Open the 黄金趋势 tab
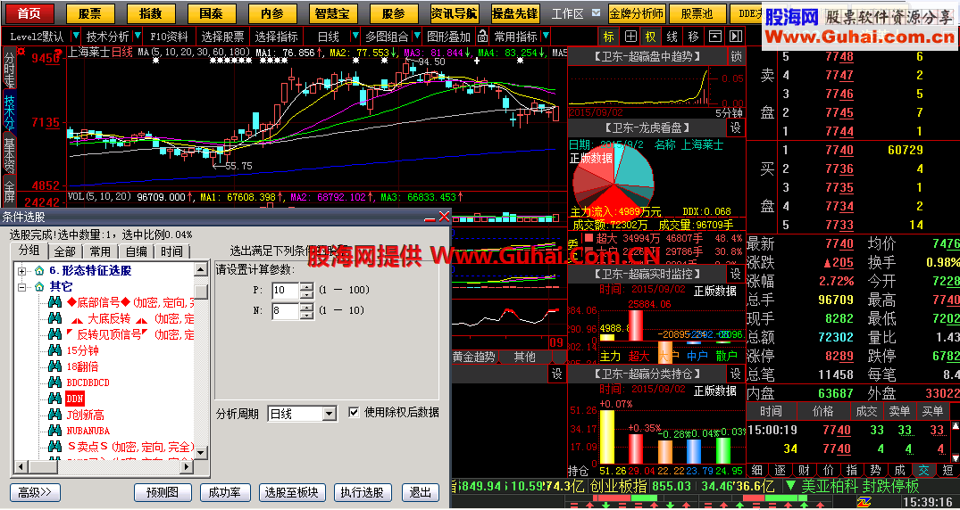This screenshot has width=960, height=510. coord(474,357)
